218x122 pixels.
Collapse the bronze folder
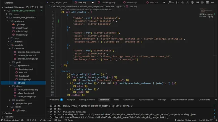coord(10,48)
